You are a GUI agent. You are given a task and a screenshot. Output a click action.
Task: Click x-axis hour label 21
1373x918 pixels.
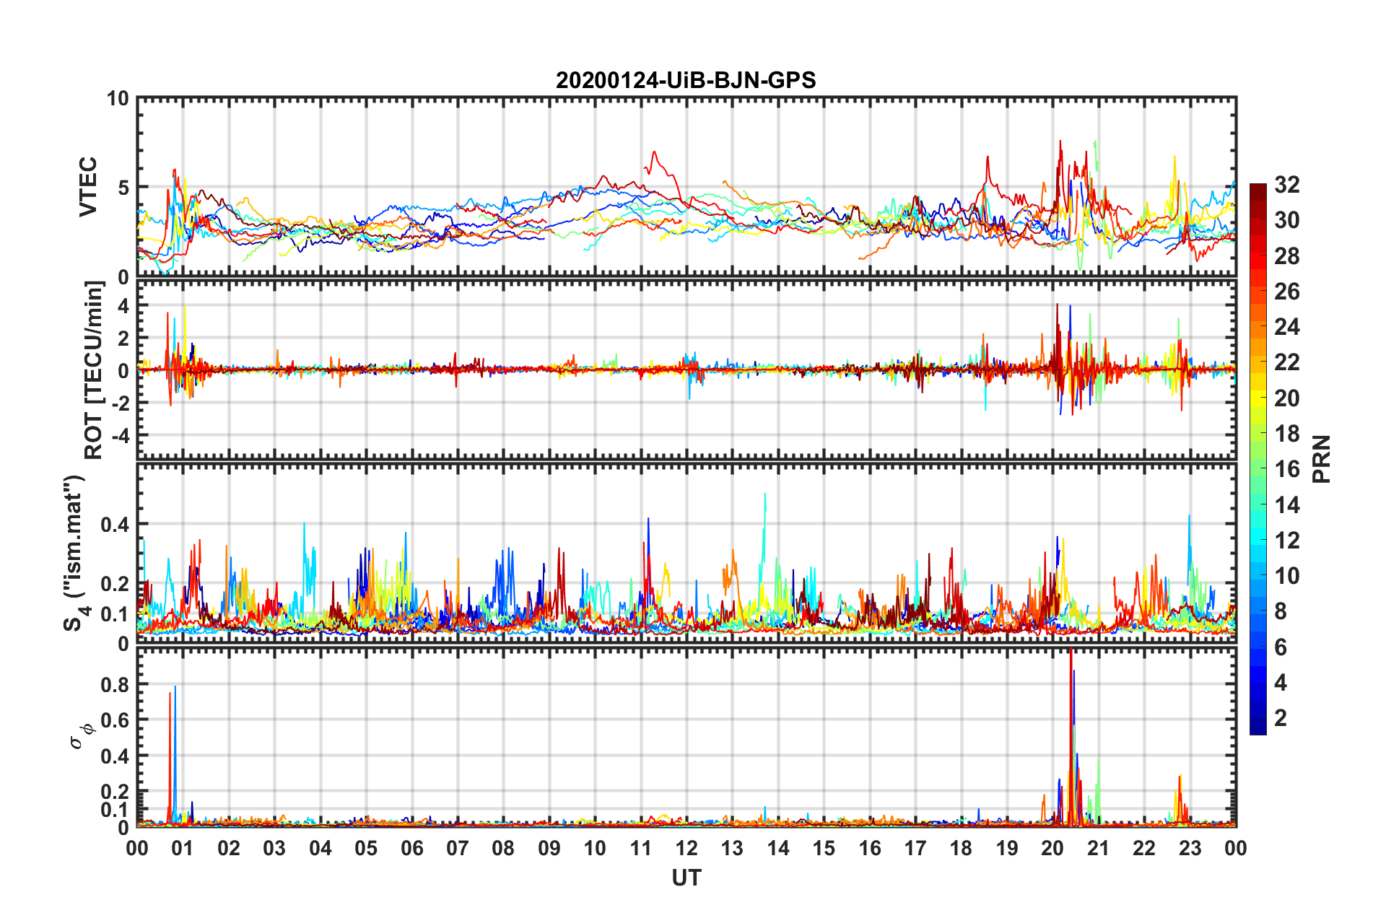pyautogui.click(x=1099, y=848)
